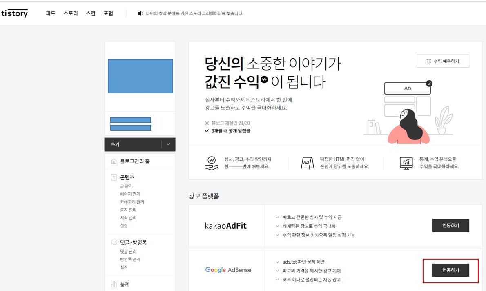Click the AD box in the illustration
486x291 pixels.
[x=408, y=88]
